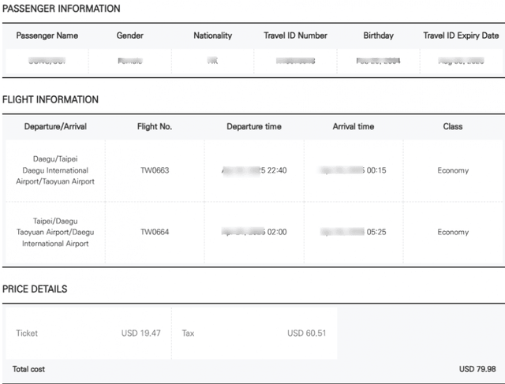Click the 05:25 arrival time cell

[x=353, y=233]
